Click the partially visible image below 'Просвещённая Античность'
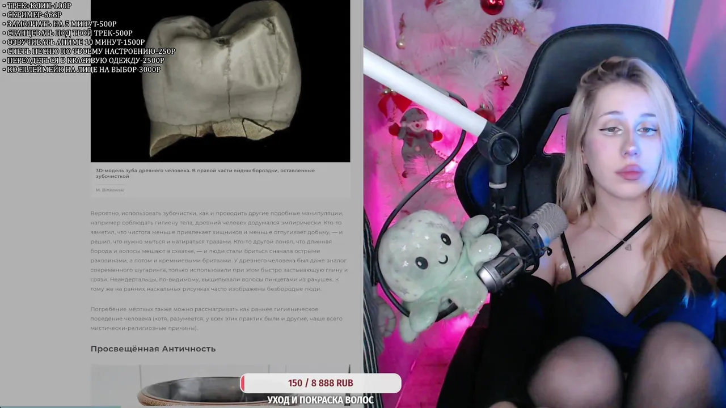726x408 pixels. 220,386
